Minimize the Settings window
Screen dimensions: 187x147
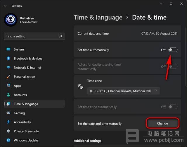pos(161,4)
